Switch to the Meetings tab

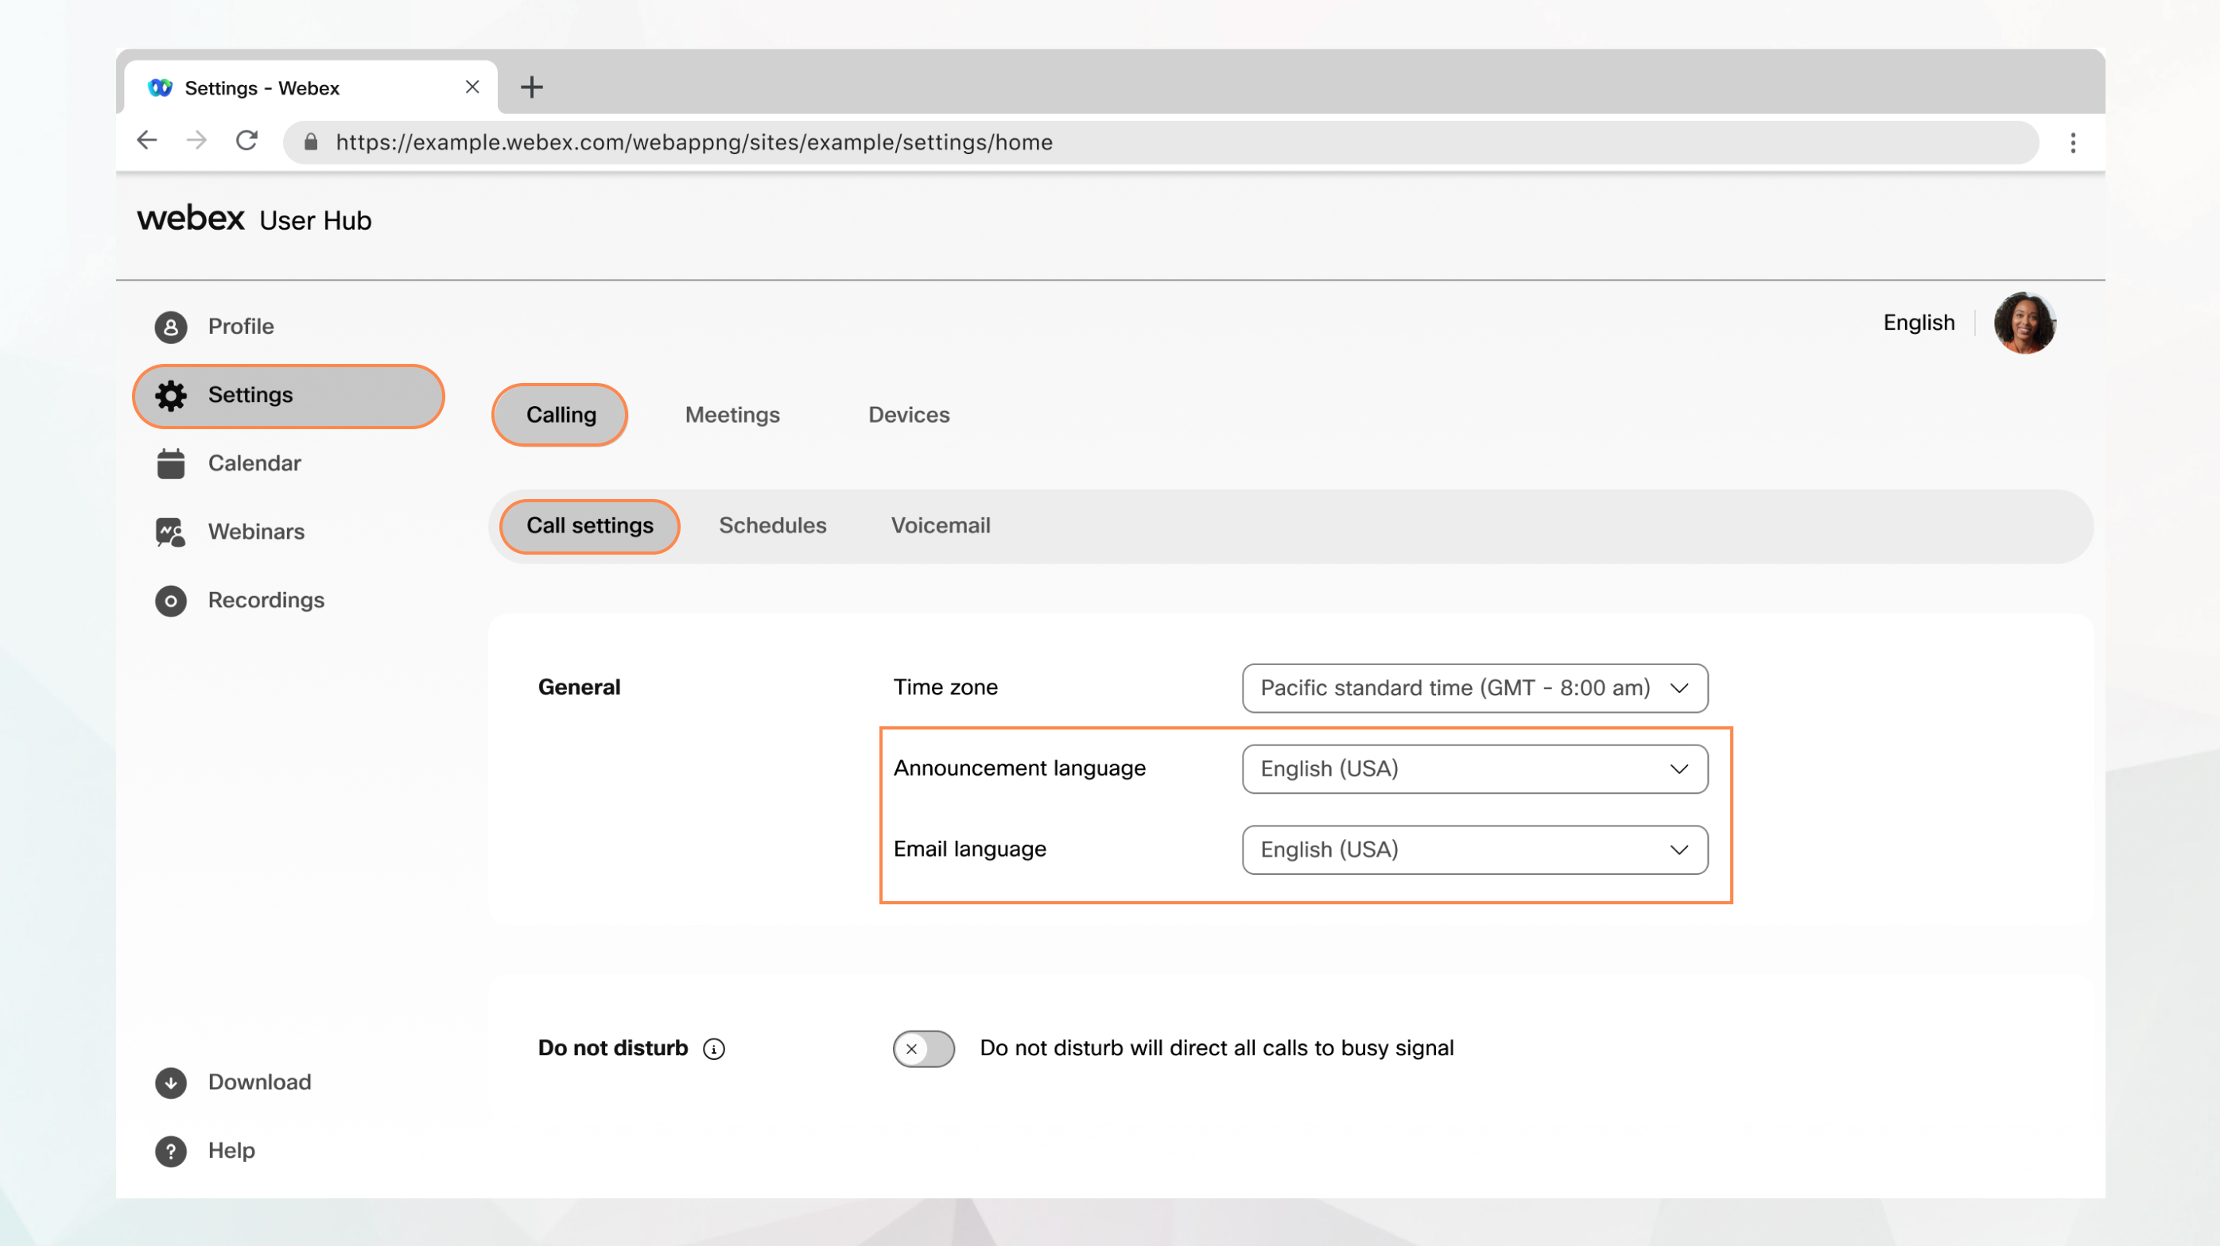(732, 414)
